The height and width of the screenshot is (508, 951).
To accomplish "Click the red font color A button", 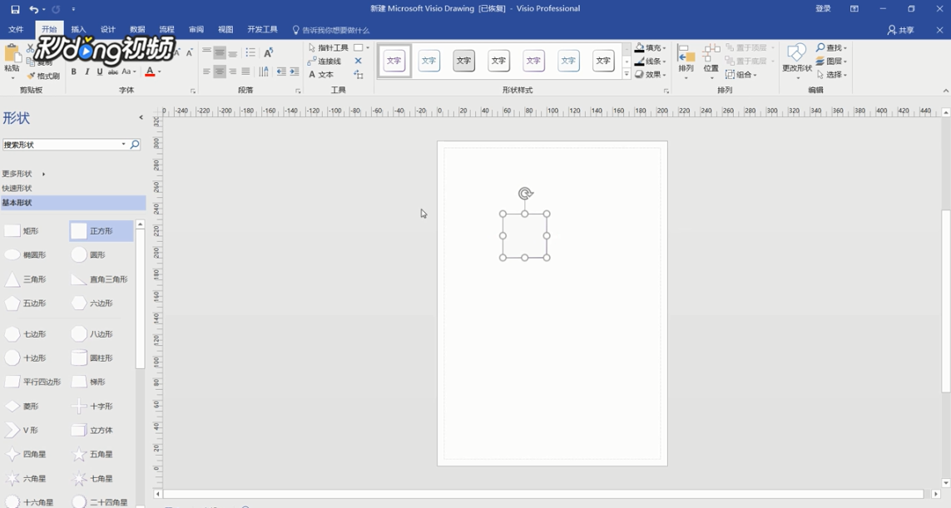I will click(x=150, y=72).
